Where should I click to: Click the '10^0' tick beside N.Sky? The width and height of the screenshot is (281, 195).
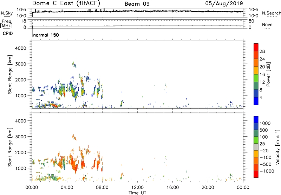point(21,16)
